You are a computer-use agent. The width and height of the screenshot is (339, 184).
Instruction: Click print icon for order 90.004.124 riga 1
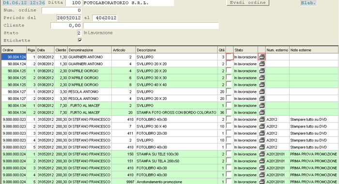click(262, 57)
